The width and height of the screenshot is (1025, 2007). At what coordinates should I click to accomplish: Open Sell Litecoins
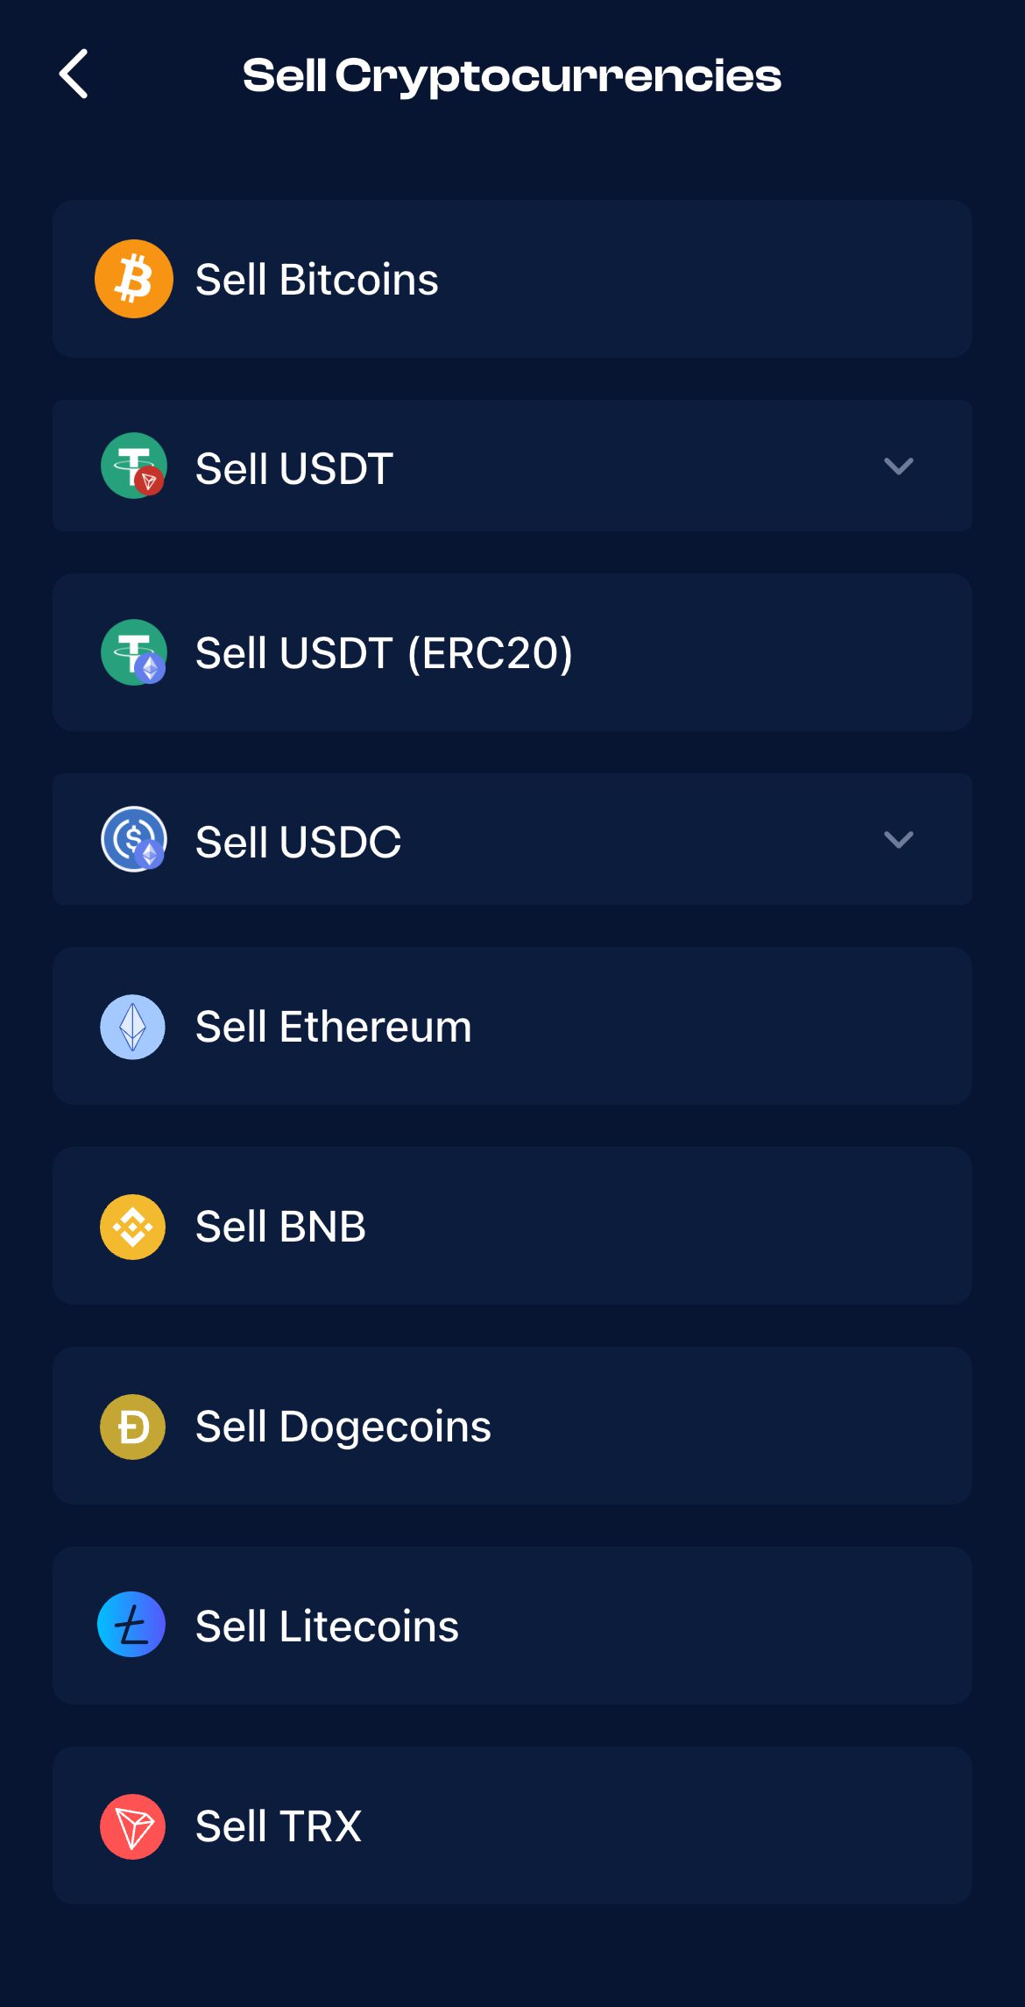point(512,1626)
